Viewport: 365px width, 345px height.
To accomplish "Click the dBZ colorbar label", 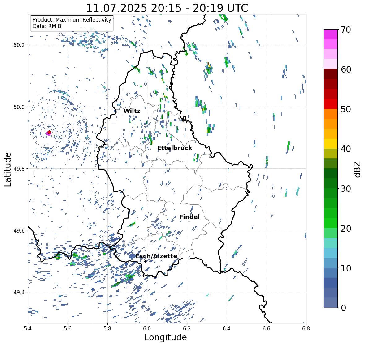I will point(358,169).
